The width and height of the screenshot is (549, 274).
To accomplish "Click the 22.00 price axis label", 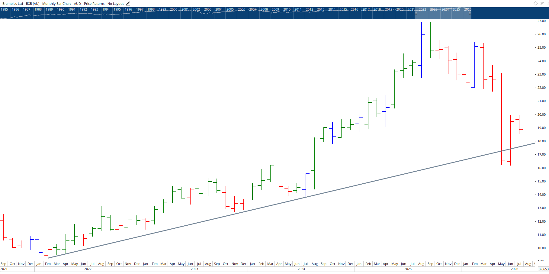I will click(x=541, y=88).
